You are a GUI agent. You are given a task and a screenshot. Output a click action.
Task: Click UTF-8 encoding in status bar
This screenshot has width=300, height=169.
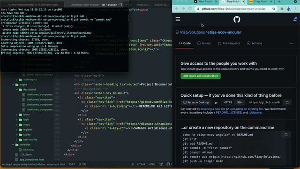coord(141,164)
